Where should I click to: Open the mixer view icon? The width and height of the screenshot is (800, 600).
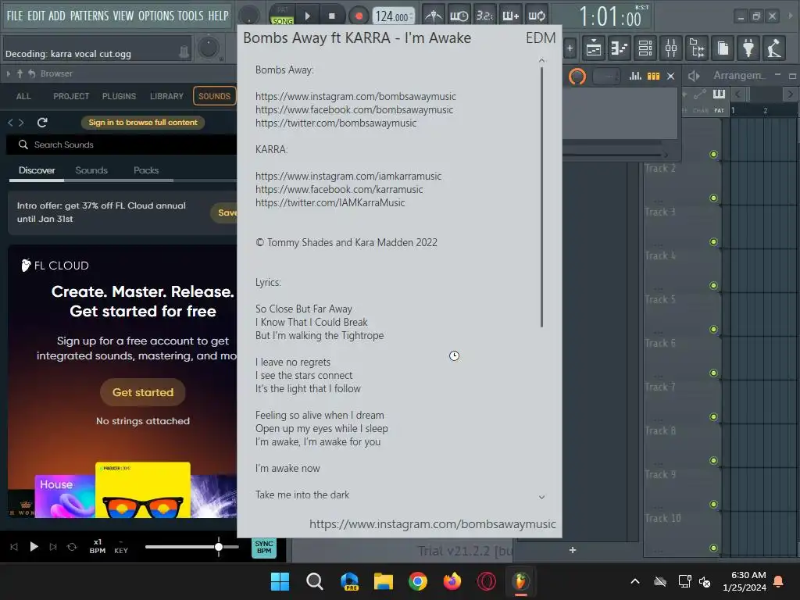[x=671, y=48]
